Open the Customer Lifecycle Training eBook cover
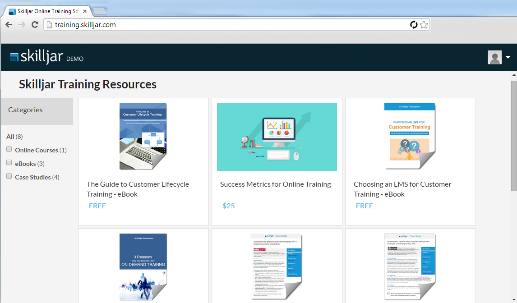The height and width of the screenshot is (303, 517). (x=143, y=137)
